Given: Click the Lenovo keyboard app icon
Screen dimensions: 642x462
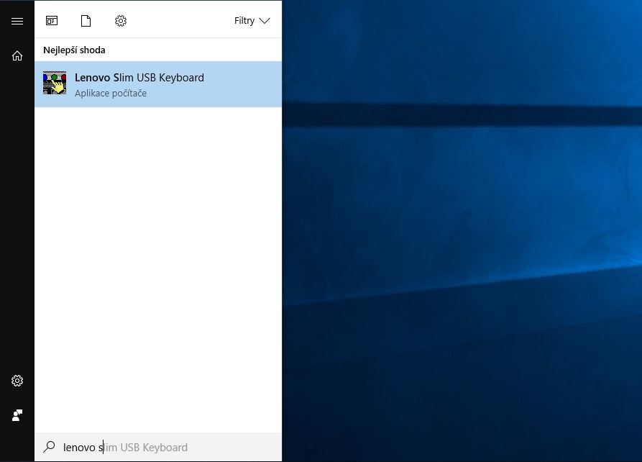Looking at the screenshot, I should 55,83.
